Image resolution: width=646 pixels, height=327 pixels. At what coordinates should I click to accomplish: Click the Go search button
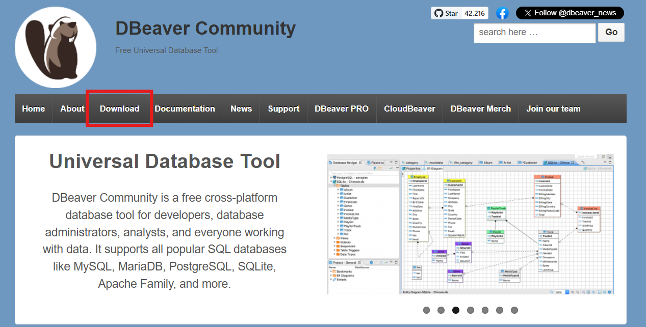[611, 32]
